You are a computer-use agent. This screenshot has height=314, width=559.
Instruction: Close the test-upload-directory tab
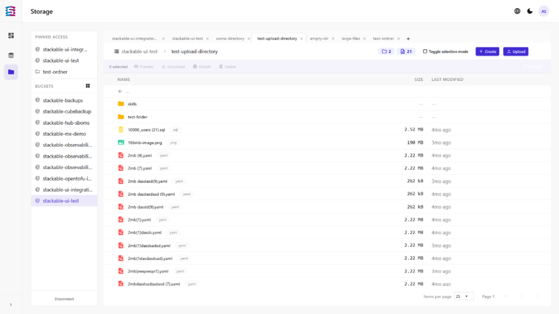click(301, 39)
